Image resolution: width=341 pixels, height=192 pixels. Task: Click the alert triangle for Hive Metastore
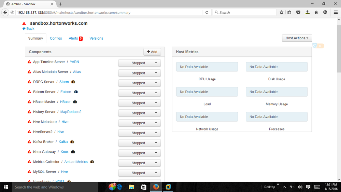(x=29, y=122)
